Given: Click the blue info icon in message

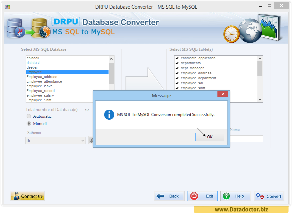Looking at the screenshot, I should (x=109, y=115).
